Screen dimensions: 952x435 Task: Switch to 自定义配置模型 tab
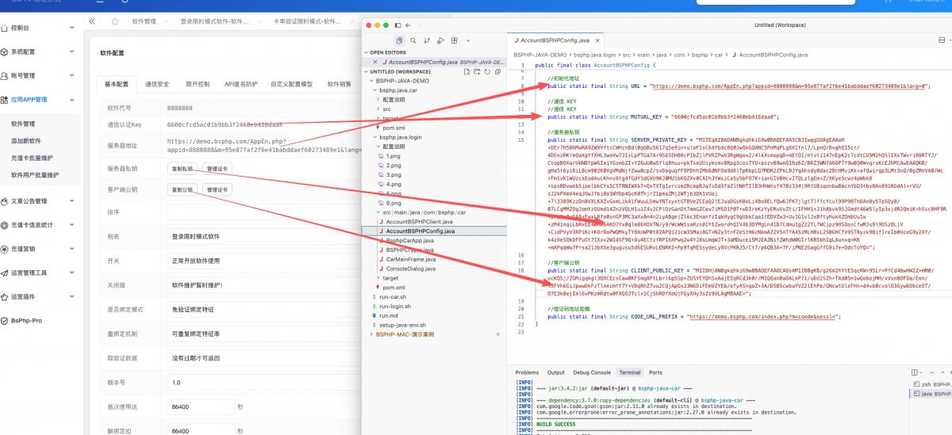click(291, 84)
